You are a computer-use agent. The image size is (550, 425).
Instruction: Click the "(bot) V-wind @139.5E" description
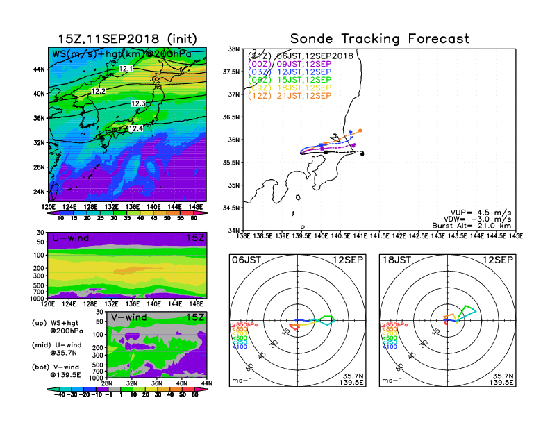56,371
